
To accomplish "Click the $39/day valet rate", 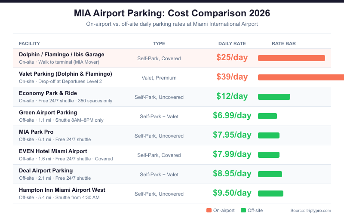I will (x=232, y=77).
